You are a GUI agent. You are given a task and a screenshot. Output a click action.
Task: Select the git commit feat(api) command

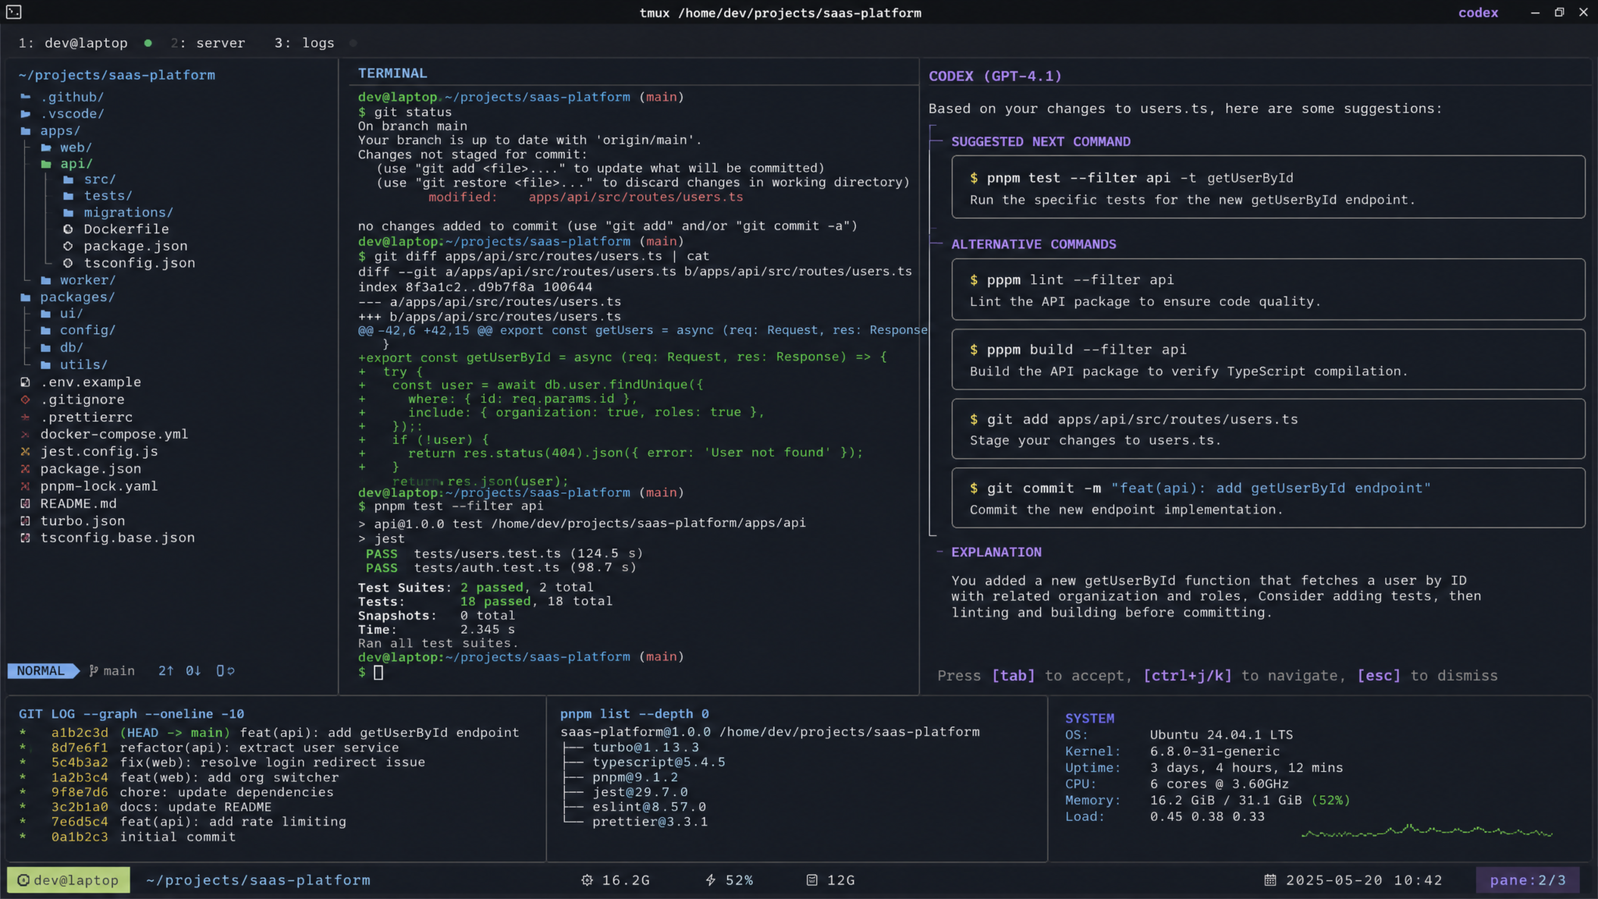point(1268,498)
